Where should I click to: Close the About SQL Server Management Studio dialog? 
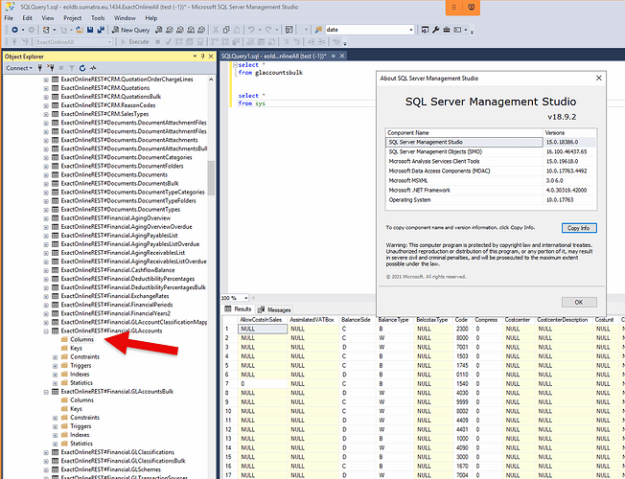[598, 79]
